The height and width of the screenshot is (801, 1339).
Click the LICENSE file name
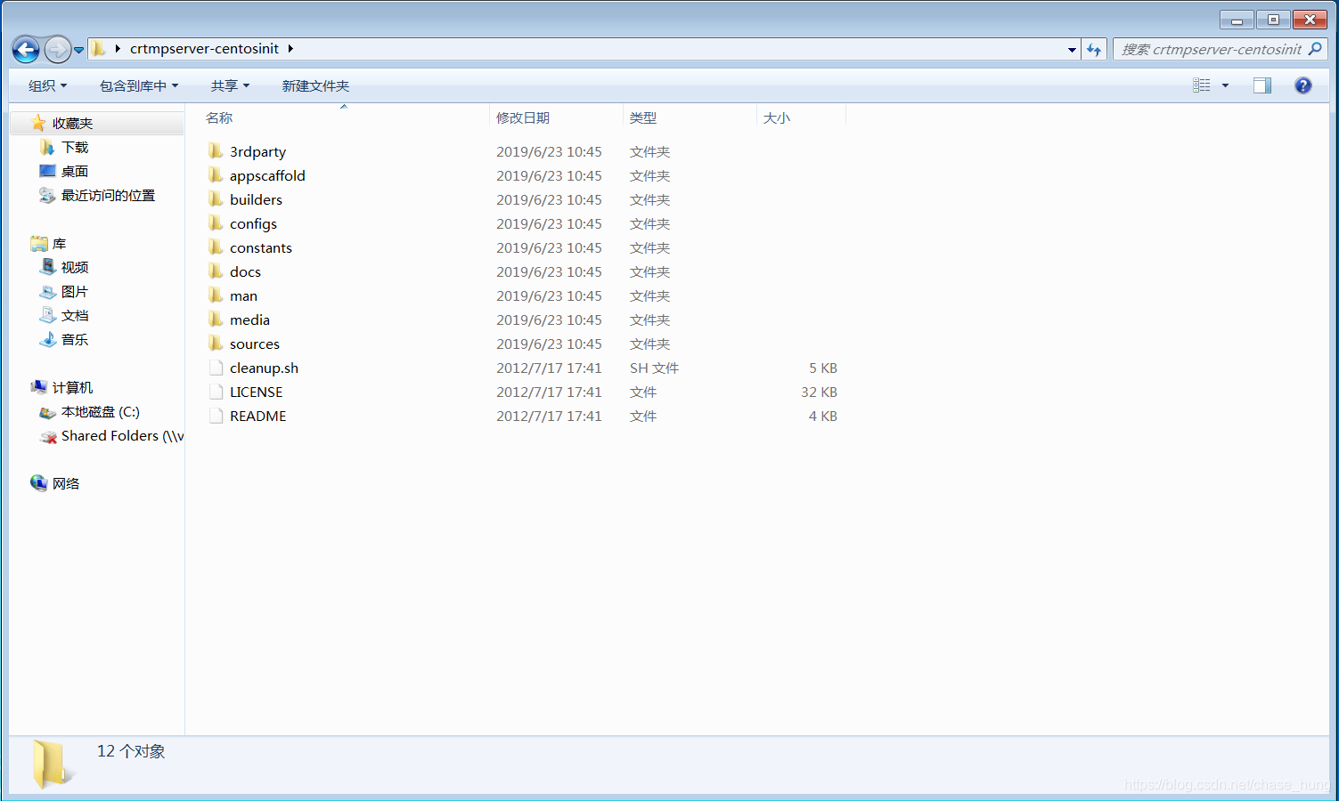(x=256, y=392)
